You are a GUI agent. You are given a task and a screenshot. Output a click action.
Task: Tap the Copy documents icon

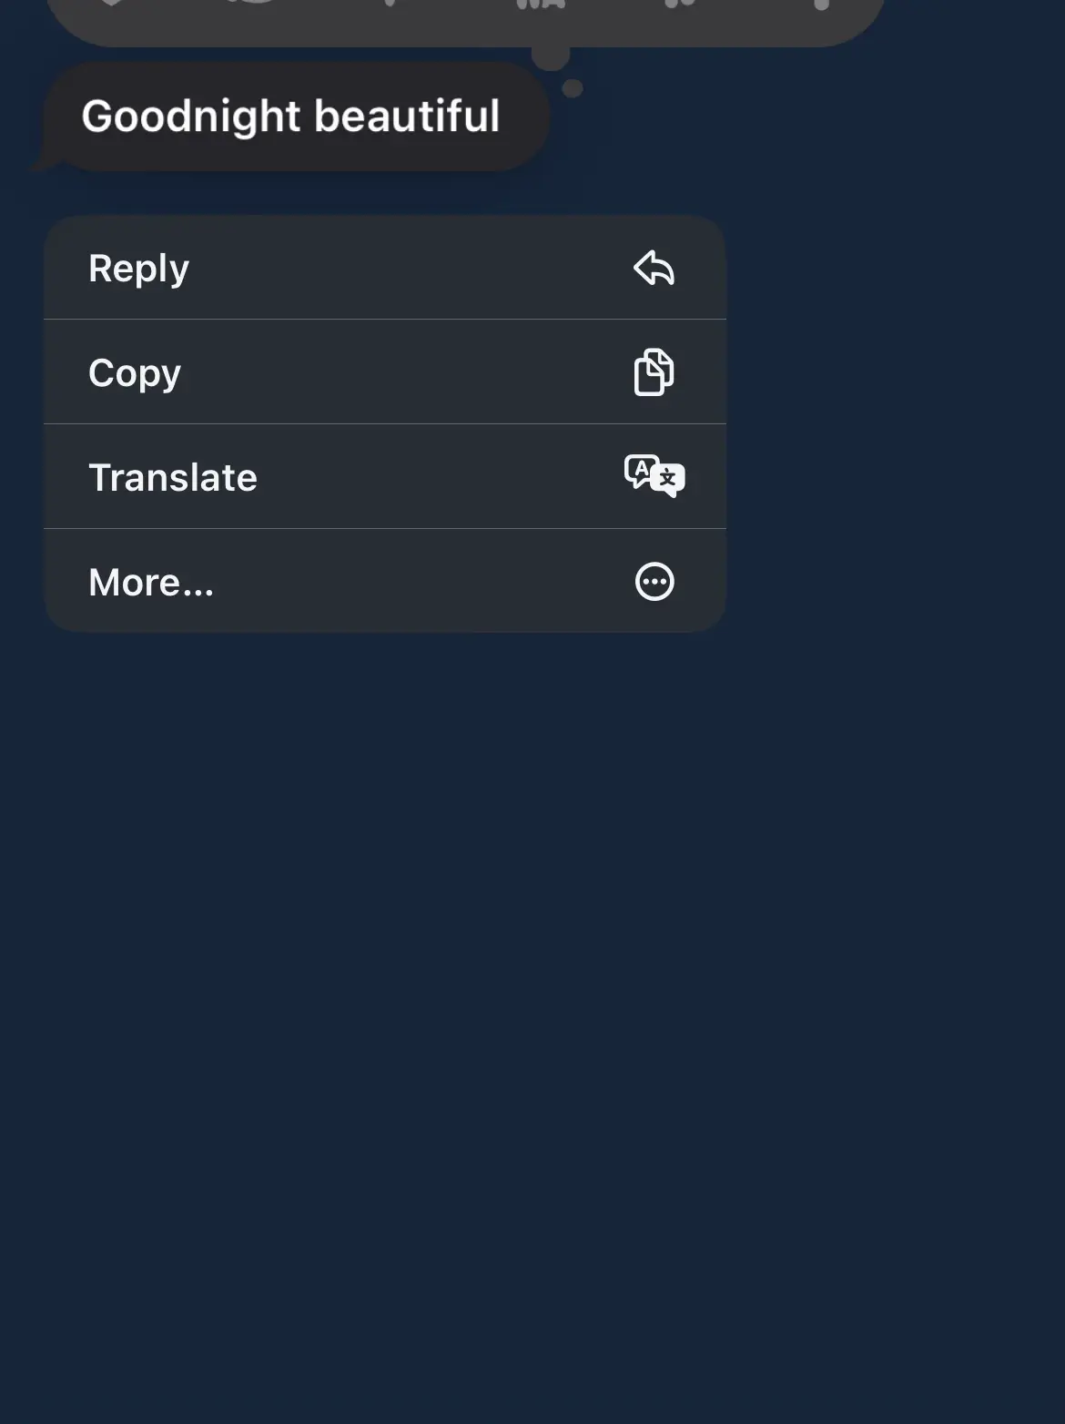[654, 372]
